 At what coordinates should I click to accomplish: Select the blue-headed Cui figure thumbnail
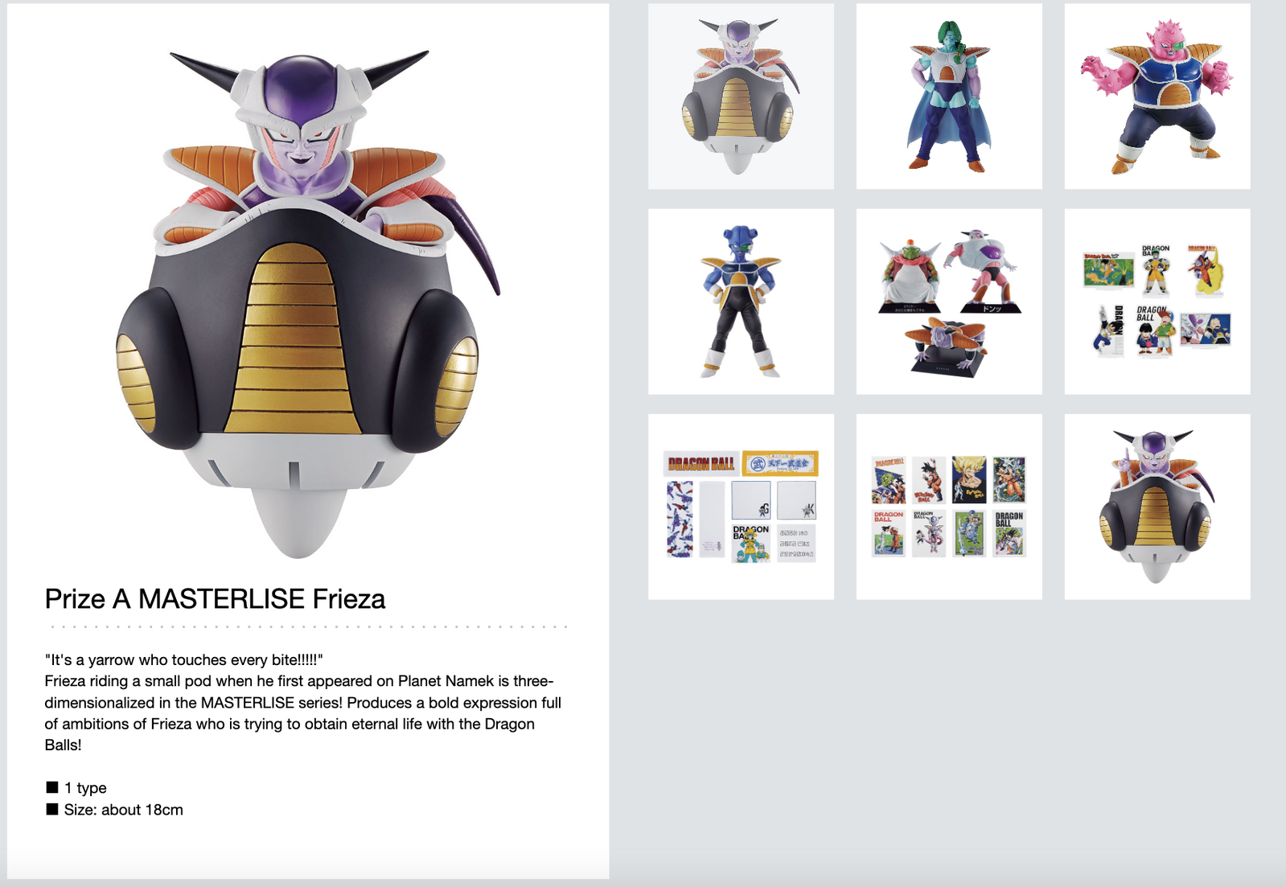[x=741, y=302]
